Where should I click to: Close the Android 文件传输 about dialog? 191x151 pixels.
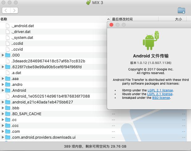click(x=111, y=25)
